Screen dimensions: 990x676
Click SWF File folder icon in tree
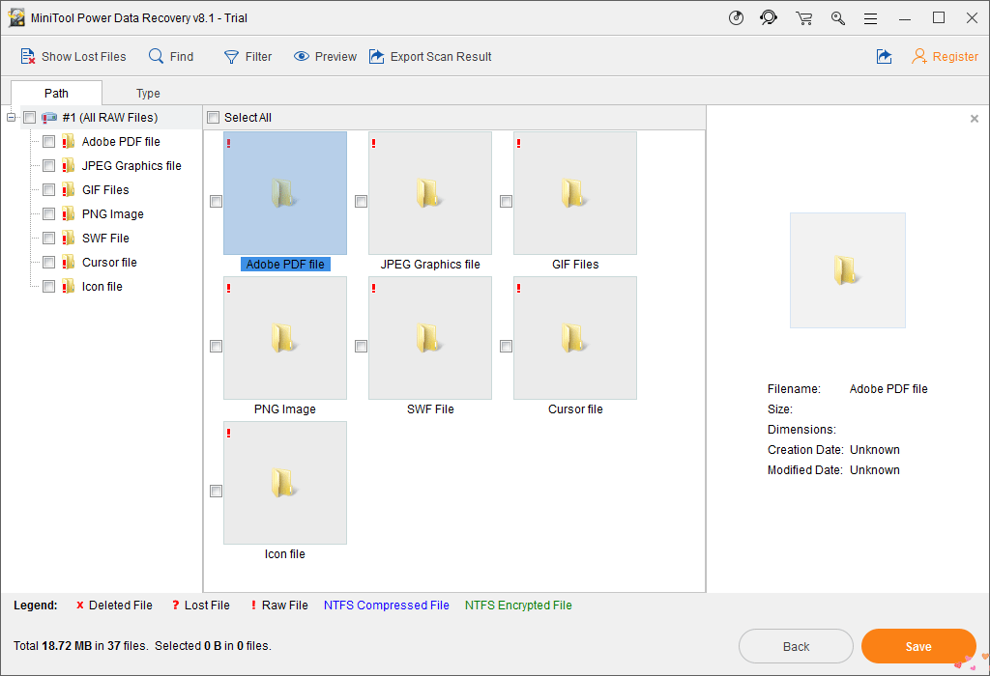pyautogui.click(x=69, y=238)
